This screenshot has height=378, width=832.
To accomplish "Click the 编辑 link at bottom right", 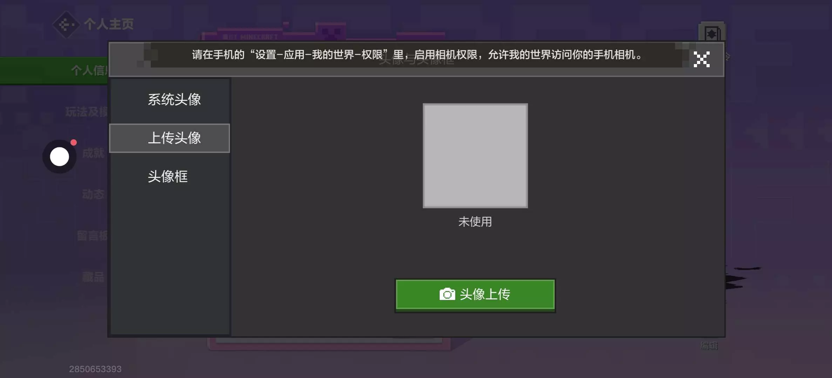I will click(709, 346).
